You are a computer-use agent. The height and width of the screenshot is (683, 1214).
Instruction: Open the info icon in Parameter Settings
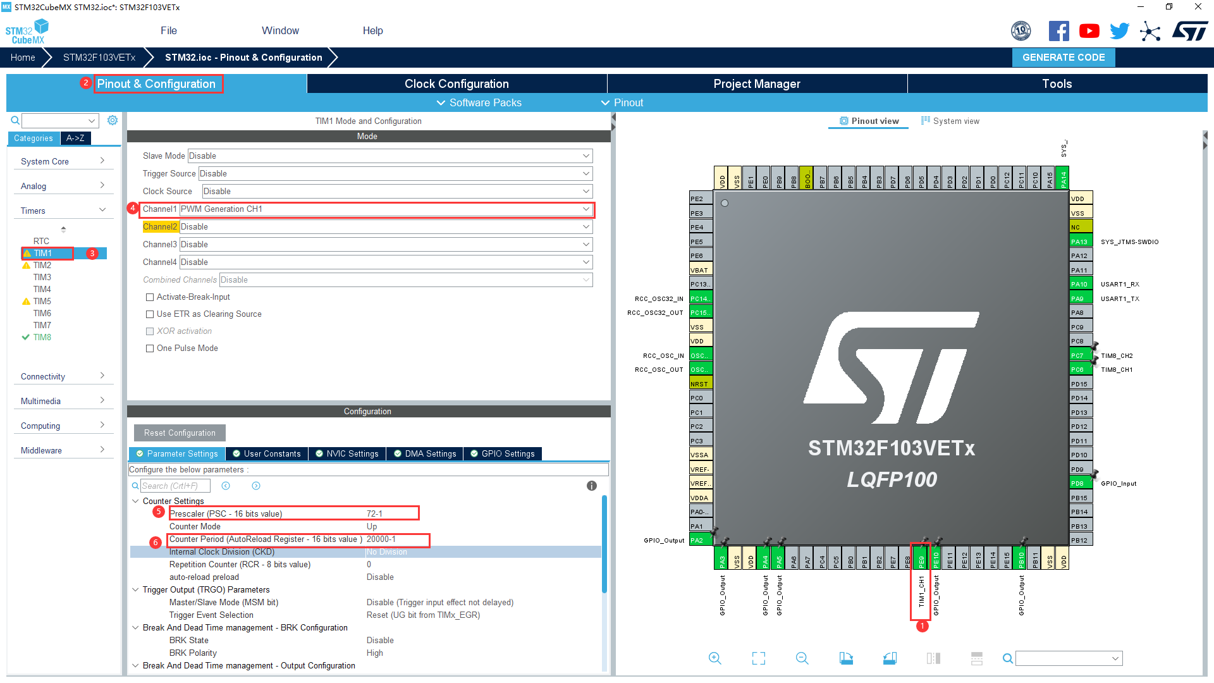tap(592, 486)
